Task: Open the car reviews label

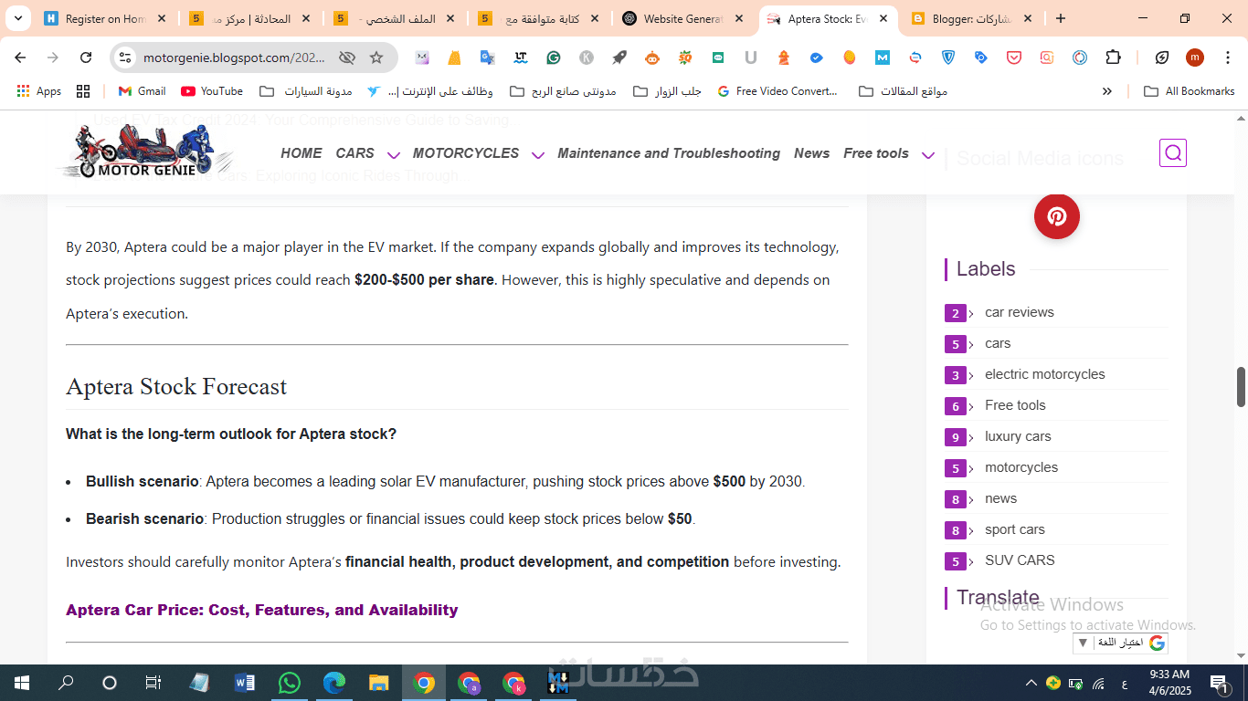Action: click(1020, 312)
